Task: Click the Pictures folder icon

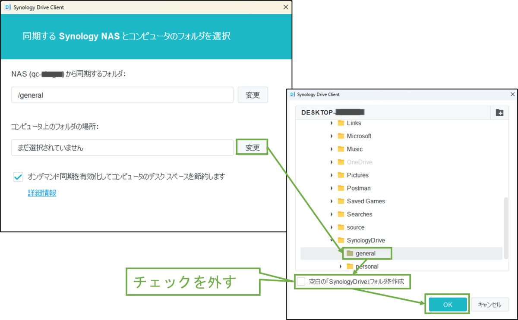Action: click(x=341, y=175)
